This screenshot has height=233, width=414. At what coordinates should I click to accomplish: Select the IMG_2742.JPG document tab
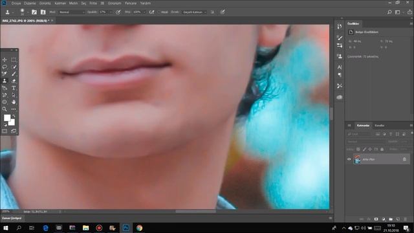(26, 21)
